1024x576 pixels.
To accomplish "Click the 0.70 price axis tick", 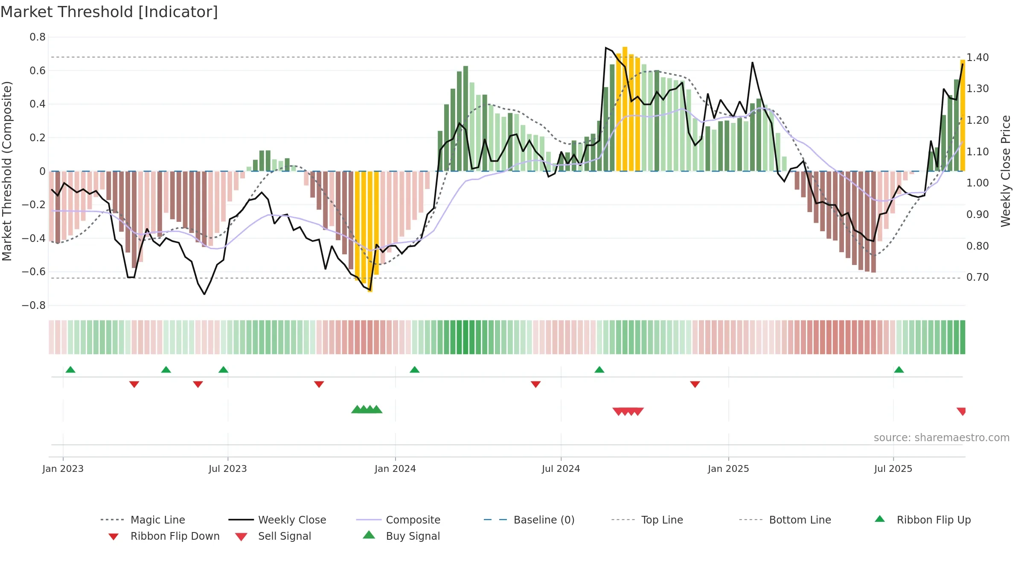I will pos(977,277).
